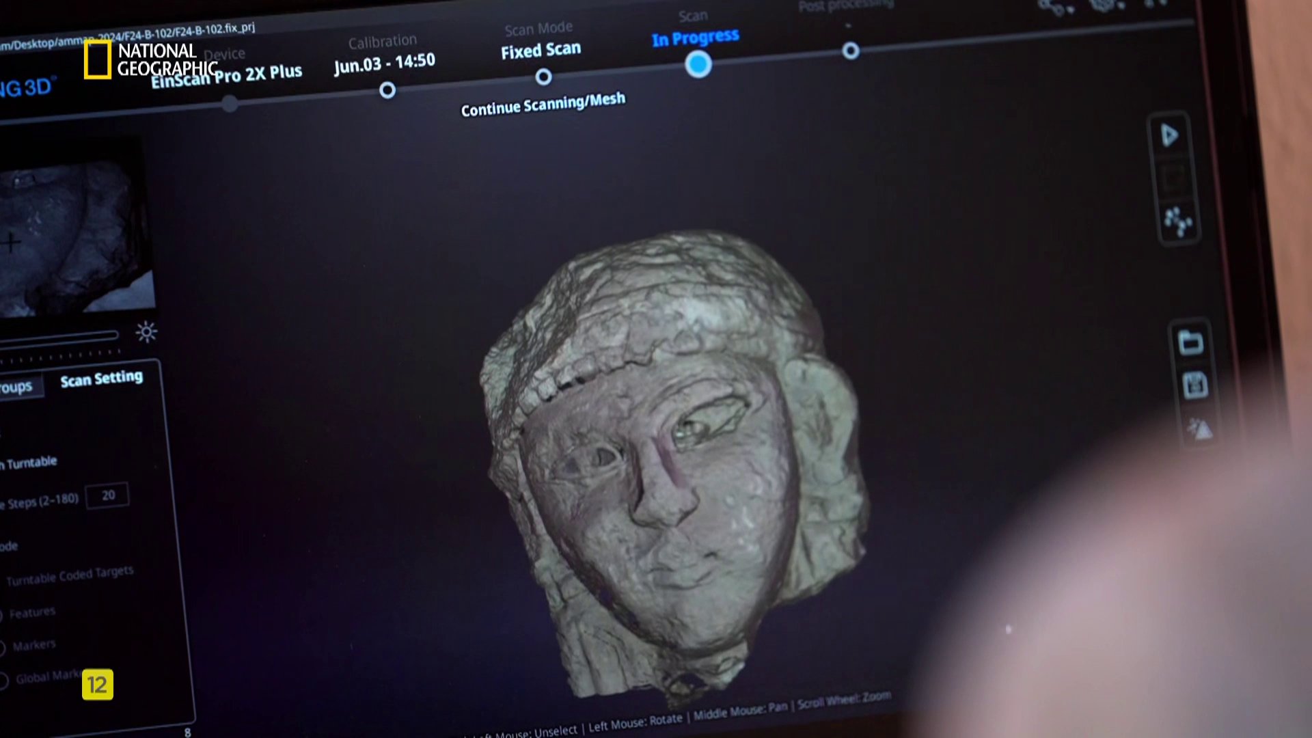
Task: Save scan with the floppy disk icon
Action: [x=1194, y=385]
